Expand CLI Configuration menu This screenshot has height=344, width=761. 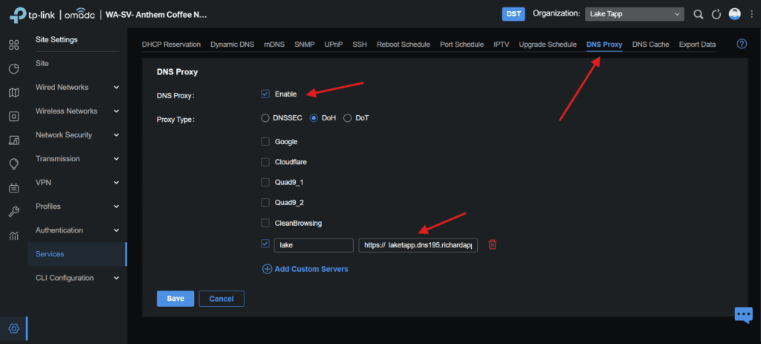(77, 278)
